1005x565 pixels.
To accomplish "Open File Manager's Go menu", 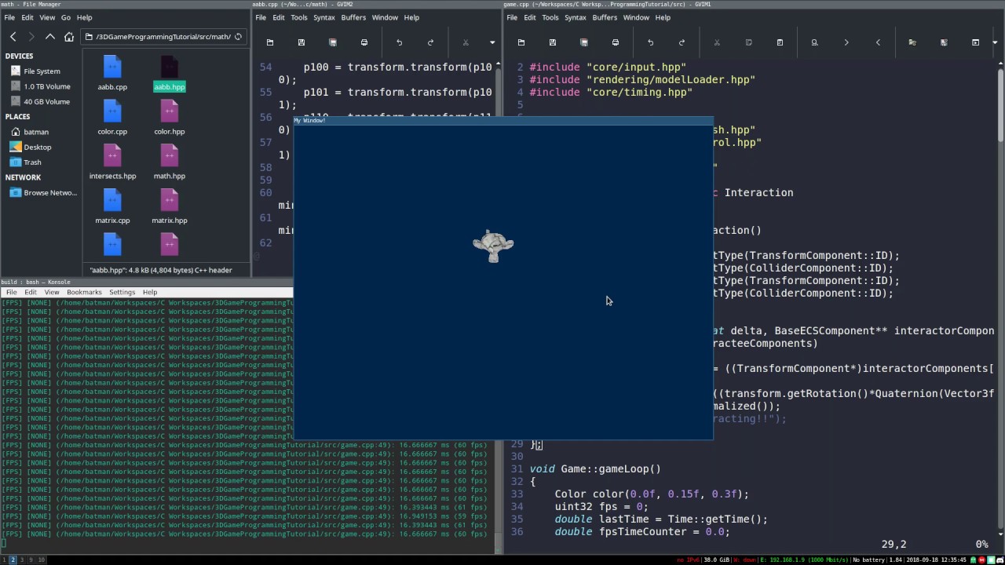I will [x=66, y=17].
